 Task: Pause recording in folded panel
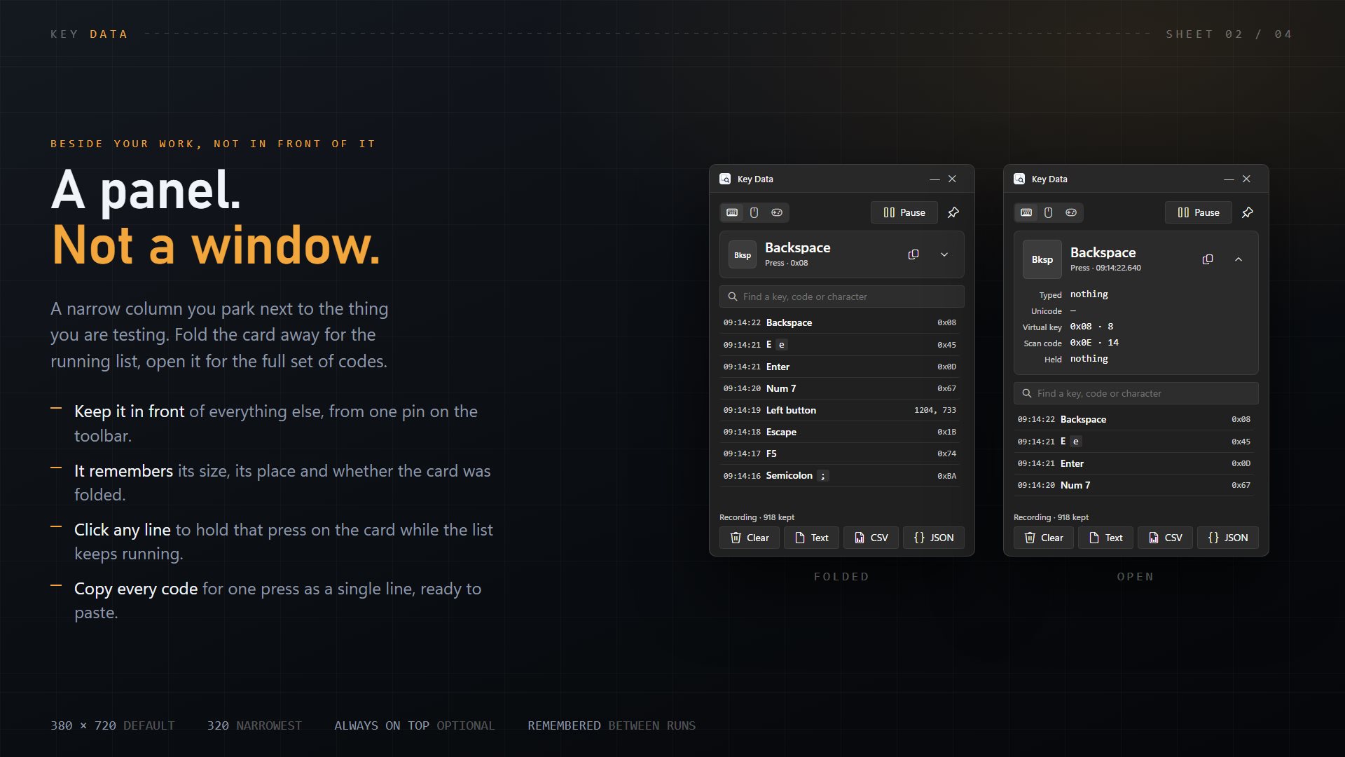pyautogui.click(x=904, y=212)
